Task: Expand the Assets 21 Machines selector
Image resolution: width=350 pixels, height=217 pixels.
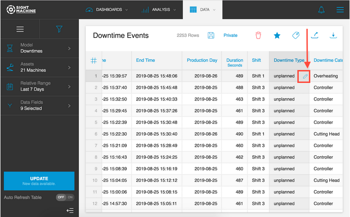Action: pos(40,67)
